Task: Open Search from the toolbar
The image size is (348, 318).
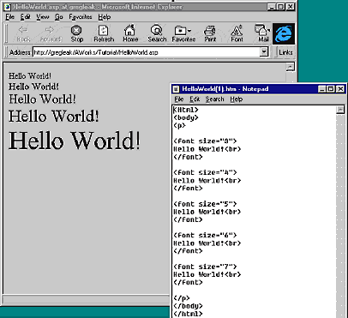Action: pyautogui.click(x=157, y=33)
